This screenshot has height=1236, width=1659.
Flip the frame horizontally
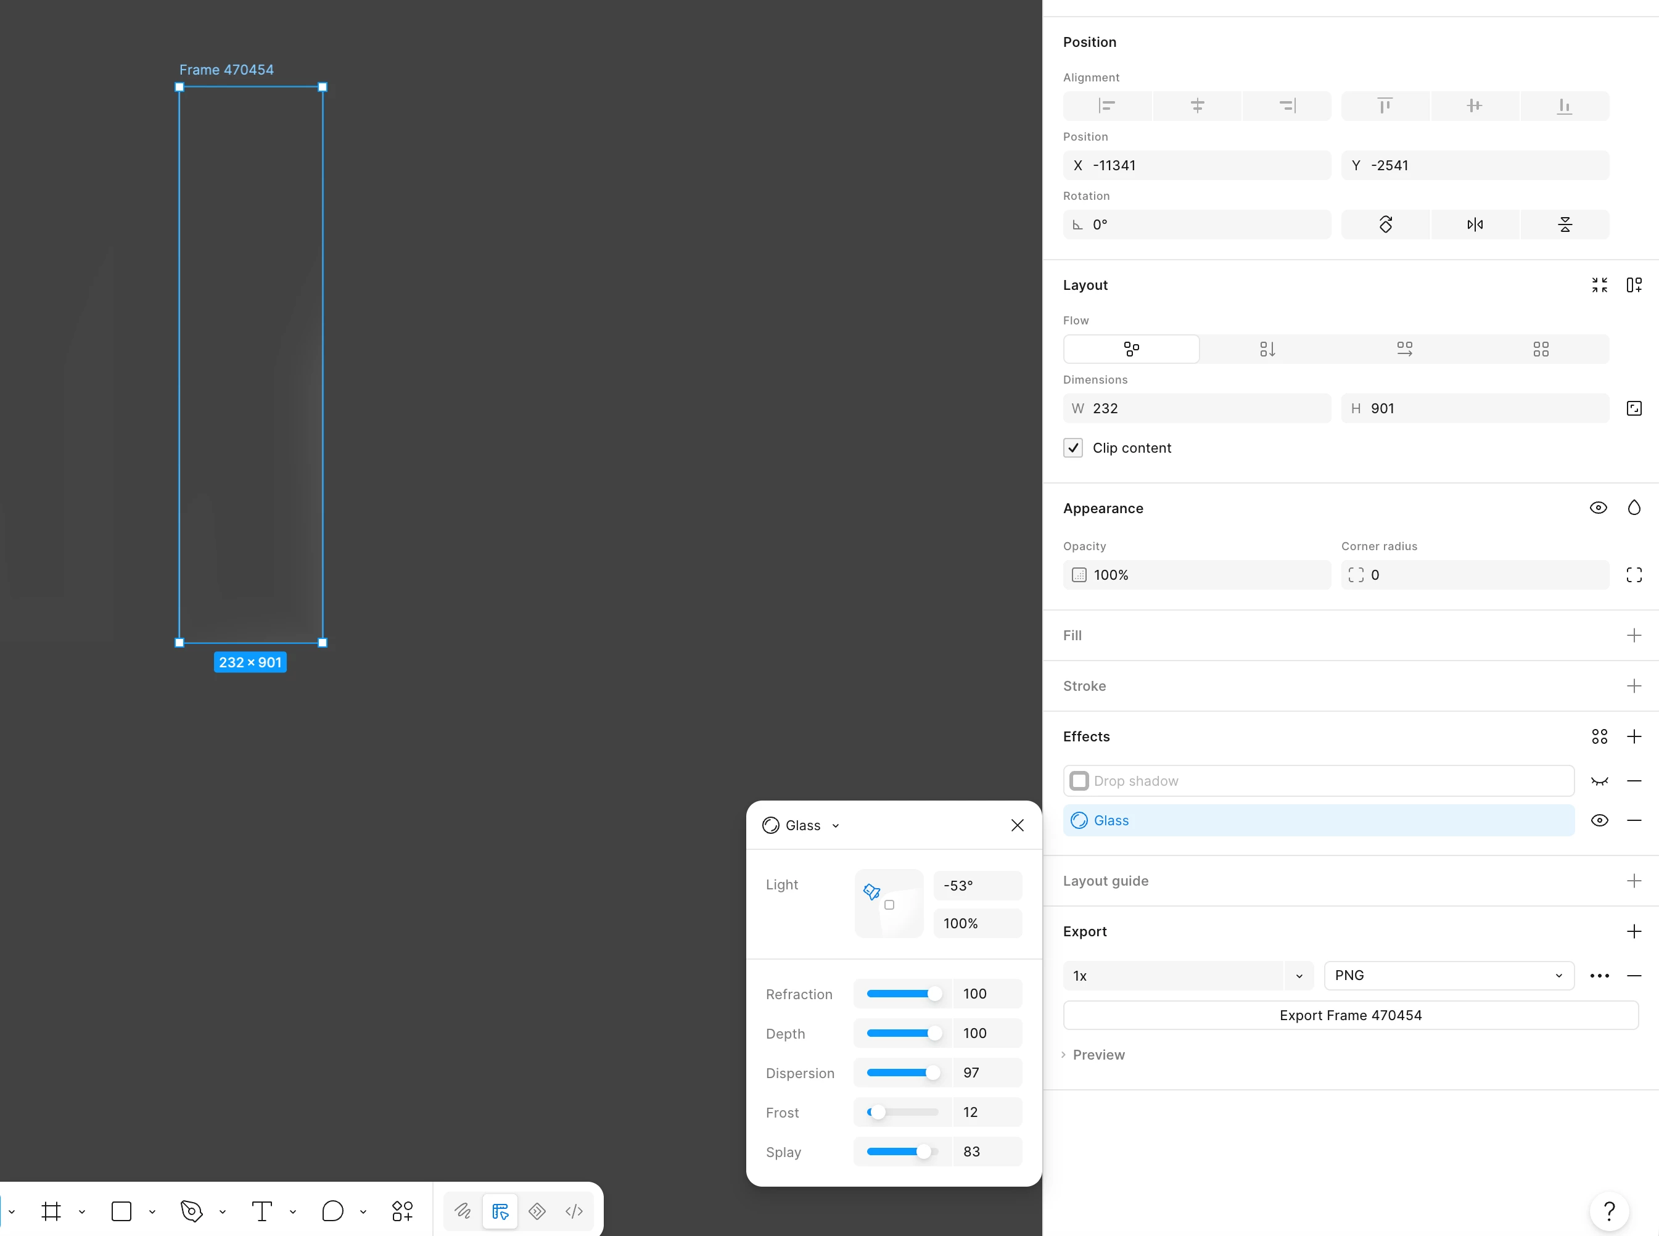[x=1474, y=225]
